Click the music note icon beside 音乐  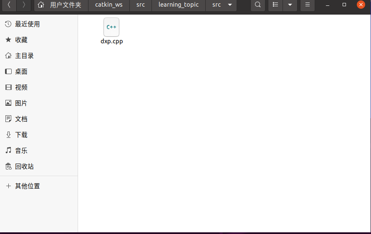click(x=8, y=150)
